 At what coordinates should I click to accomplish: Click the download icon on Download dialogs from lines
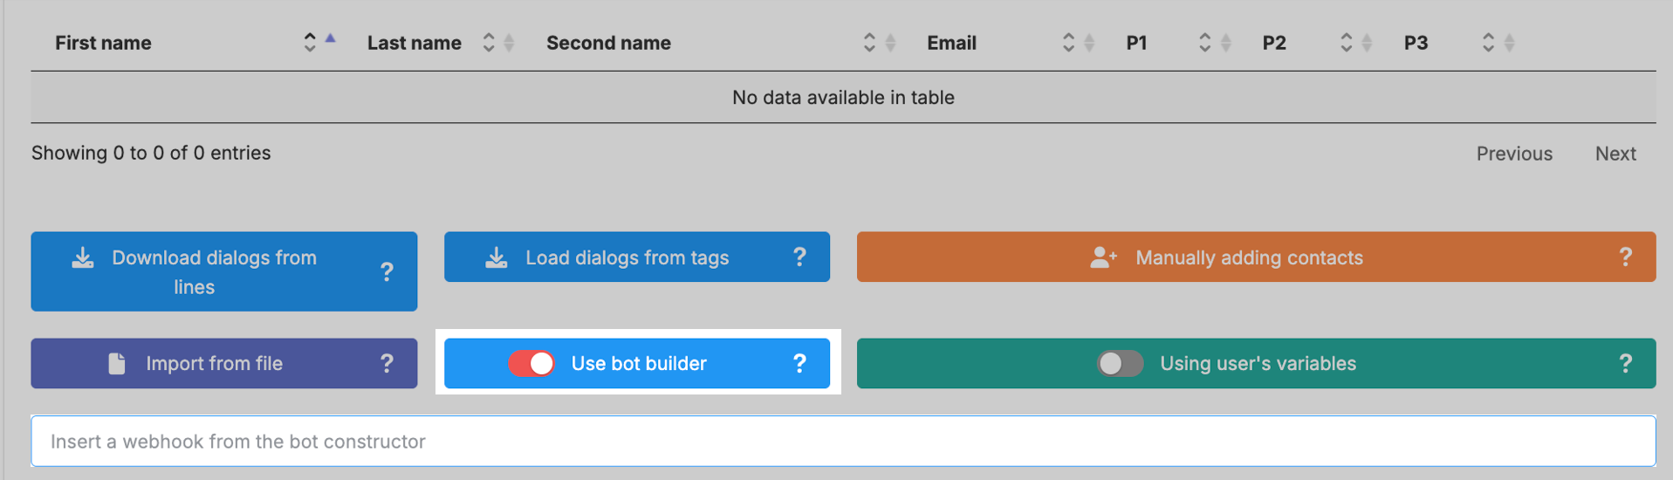click(x=83, y=257)
